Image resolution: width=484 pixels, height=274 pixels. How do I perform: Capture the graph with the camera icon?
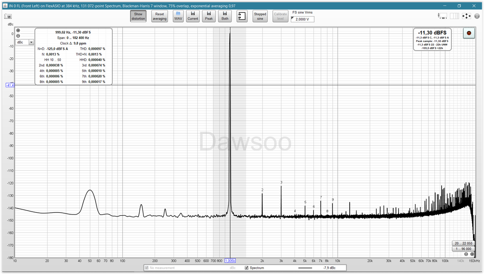pyautogui.click(x=8, y=16)
